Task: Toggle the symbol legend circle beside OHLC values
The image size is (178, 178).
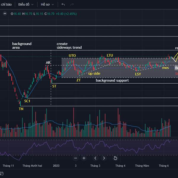Action: click(5, 13)
